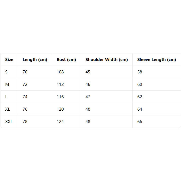Click the sleeve length value 66
This screenshot has height=181, width=181.
click(140, 122)
